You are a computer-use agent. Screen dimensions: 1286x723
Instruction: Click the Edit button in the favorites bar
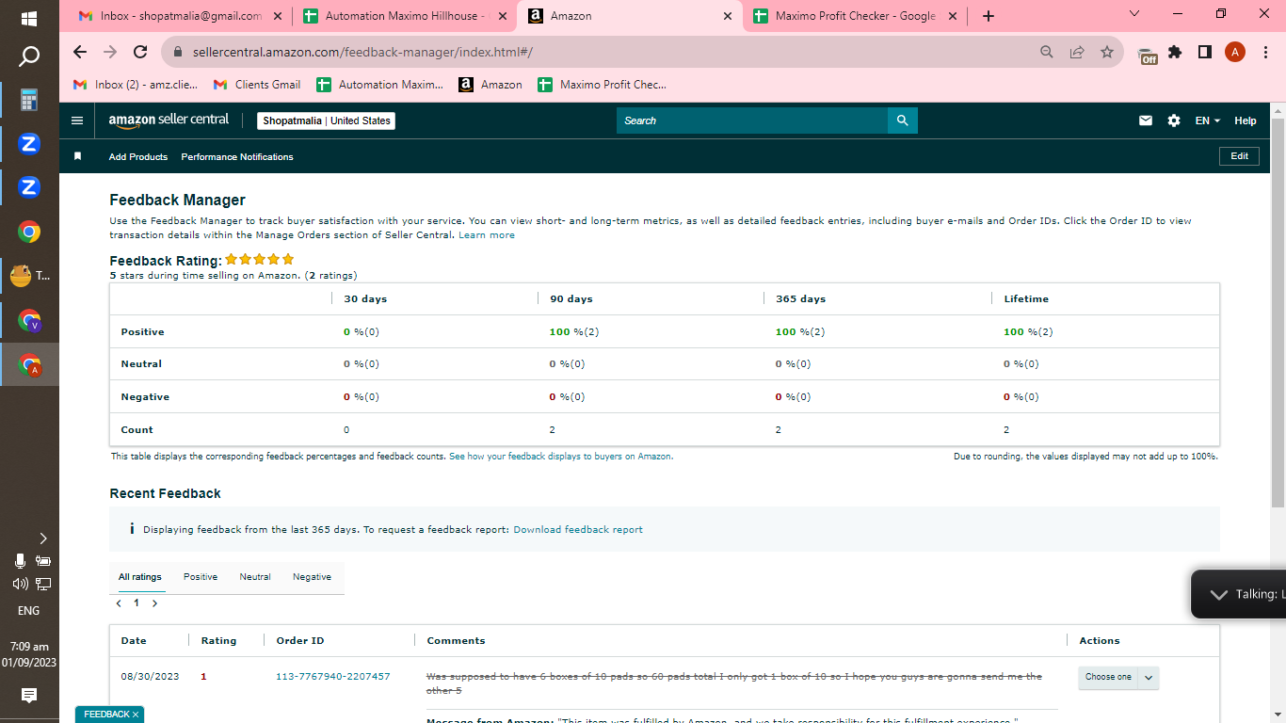pyautogui.click(x=1239, y=156)
